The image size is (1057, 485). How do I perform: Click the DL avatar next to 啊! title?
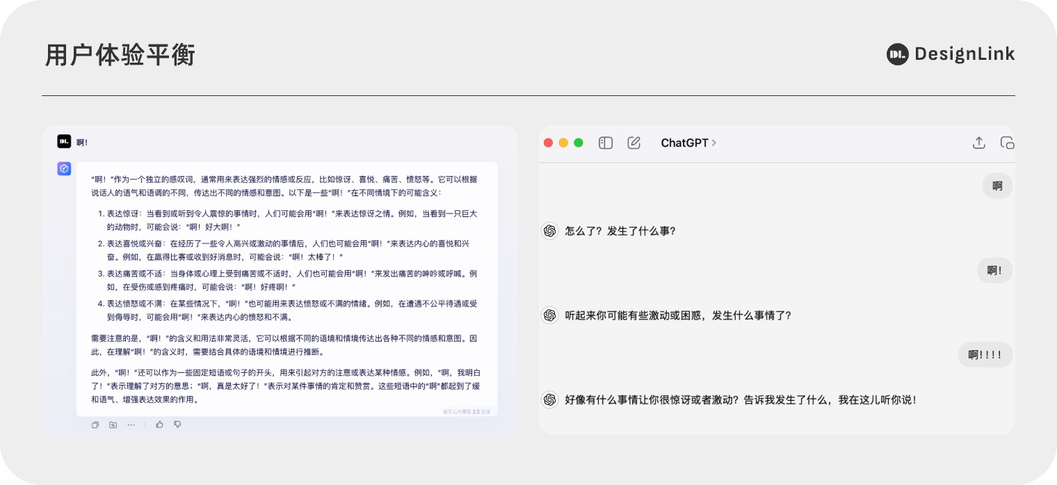[x=64, y=142]
